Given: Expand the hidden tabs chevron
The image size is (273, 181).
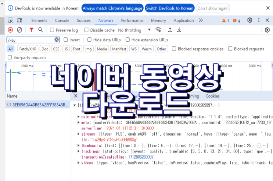Looking at the screenshot, I should click(201, 20).
